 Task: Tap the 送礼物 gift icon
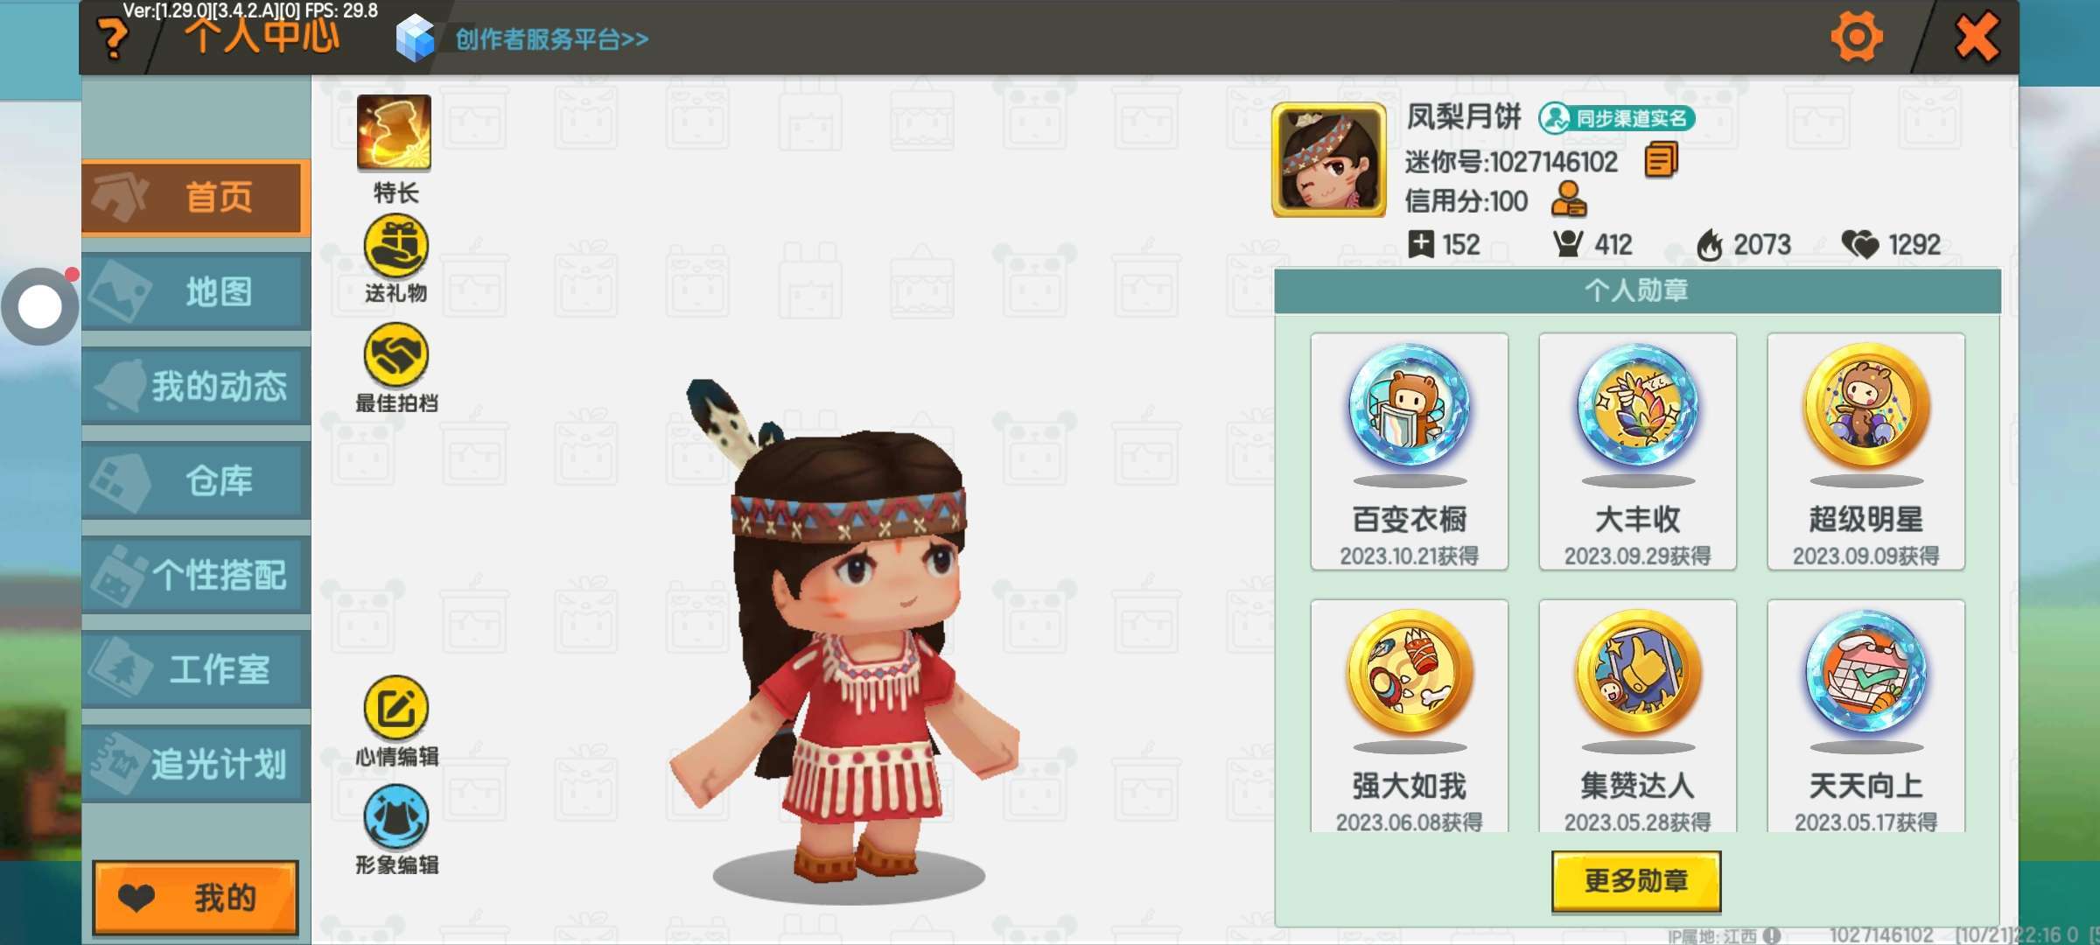[x=395, y=247]
